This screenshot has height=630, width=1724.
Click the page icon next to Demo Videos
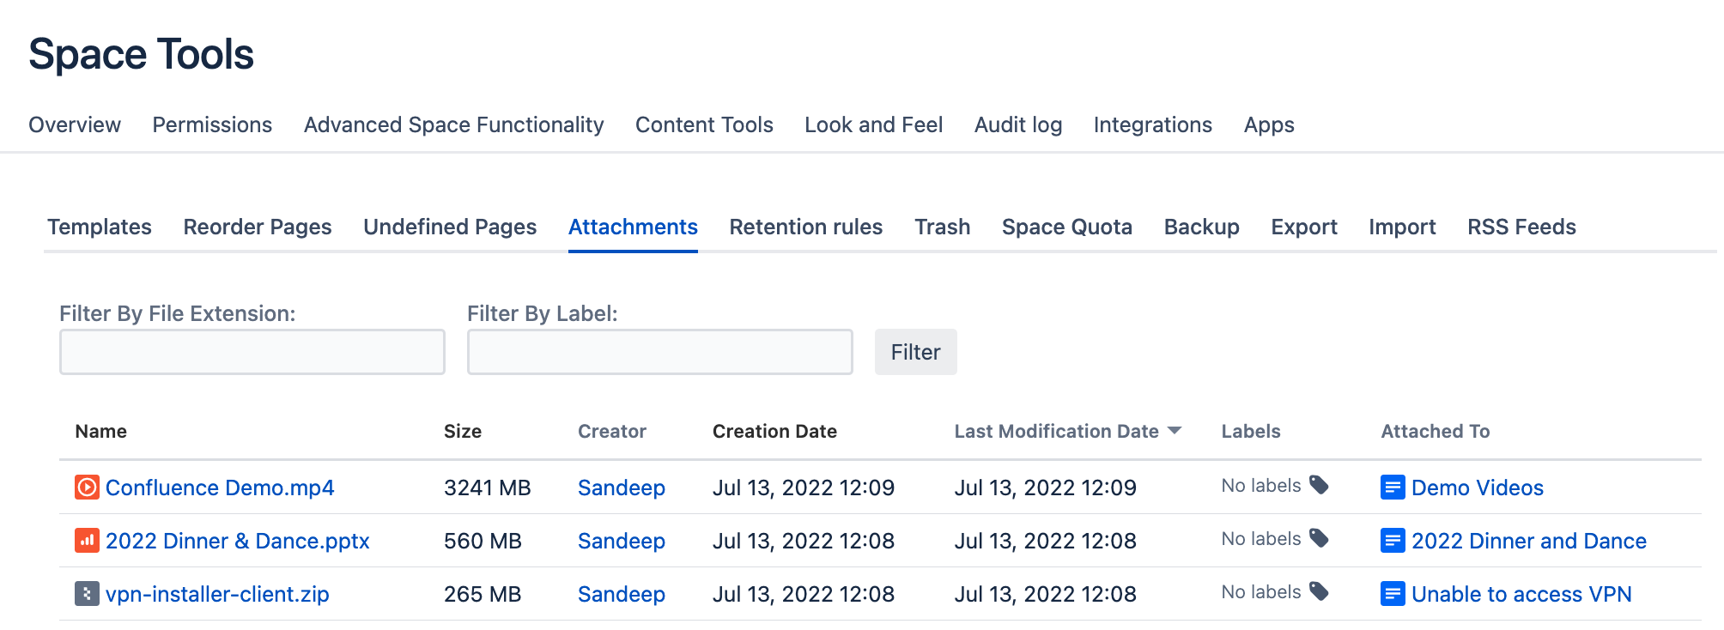(1392, 488)
